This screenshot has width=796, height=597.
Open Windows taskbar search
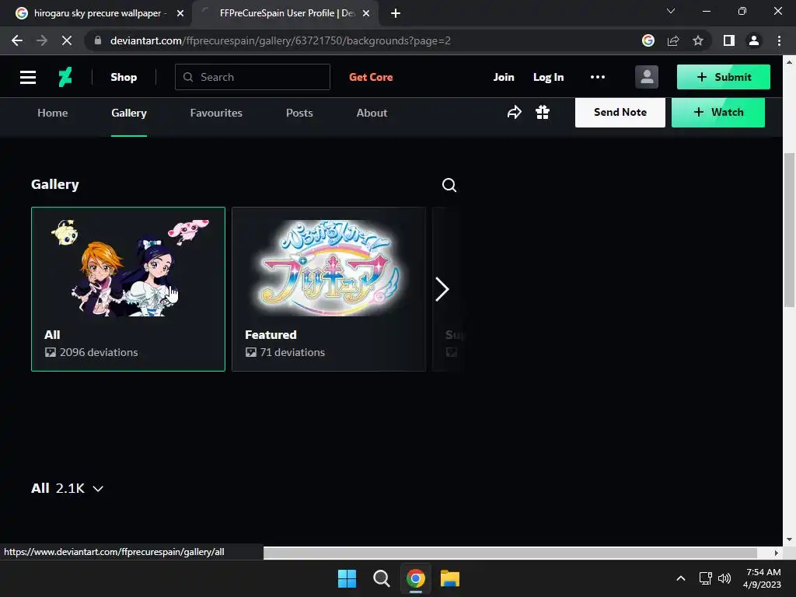tap(381, 578)
